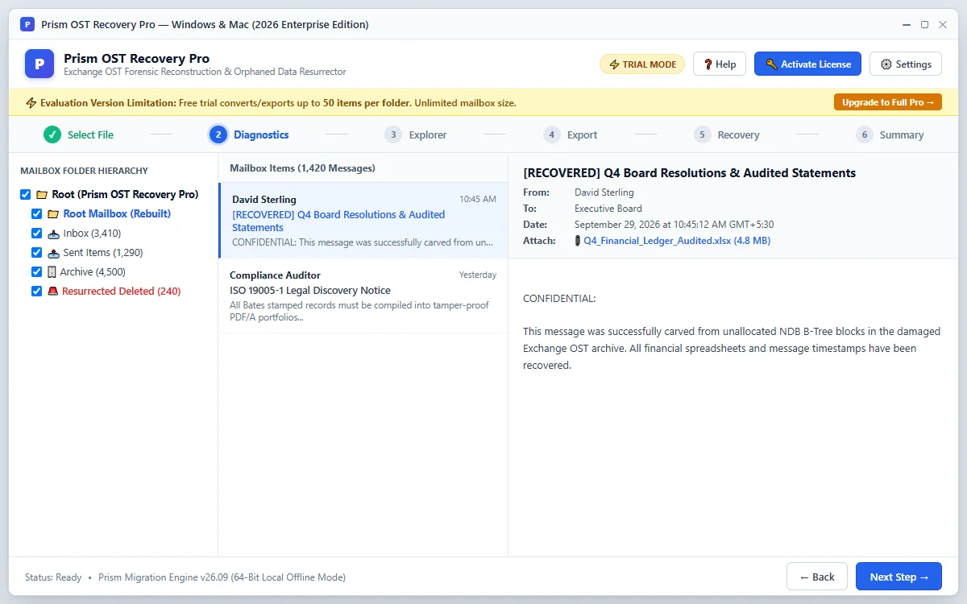Click the MAILBOX FOLDER HIERARCHY heading
The image size is (967, 604).
tap(84, 171)
